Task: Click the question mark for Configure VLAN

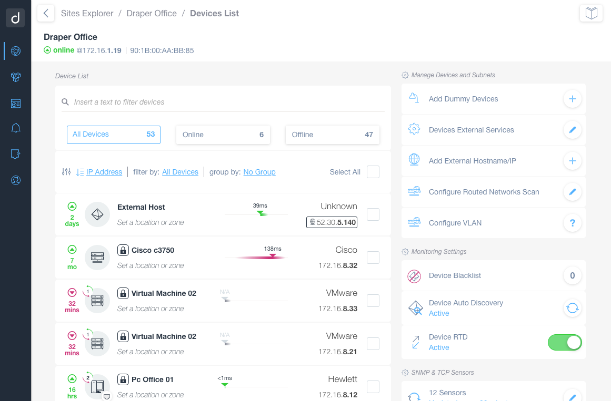Action: pyautogui.click(x=573, y=223)
